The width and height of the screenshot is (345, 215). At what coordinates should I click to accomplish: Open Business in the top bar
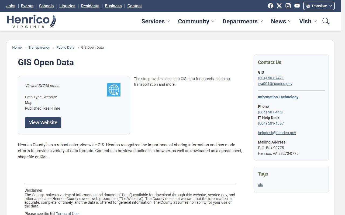(113, 6)
